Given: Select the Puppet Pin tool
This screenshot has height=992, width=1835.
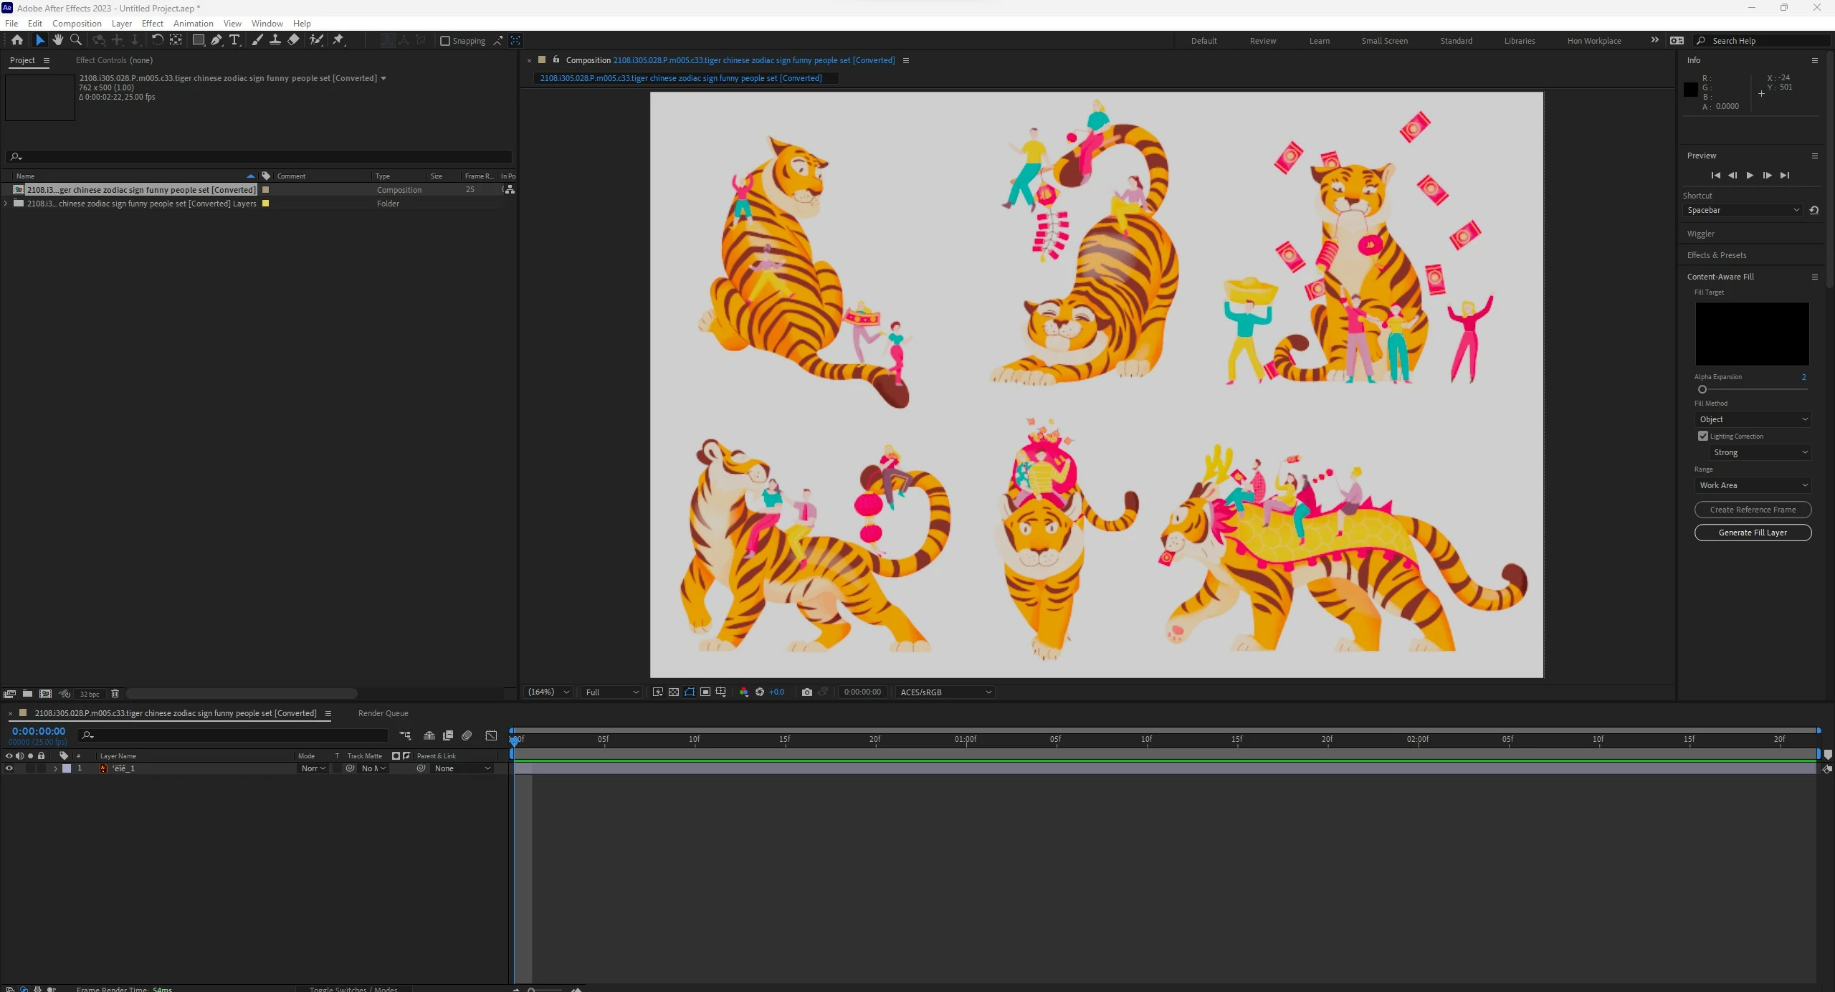Looking at the screenshot, I should point(338,40).
